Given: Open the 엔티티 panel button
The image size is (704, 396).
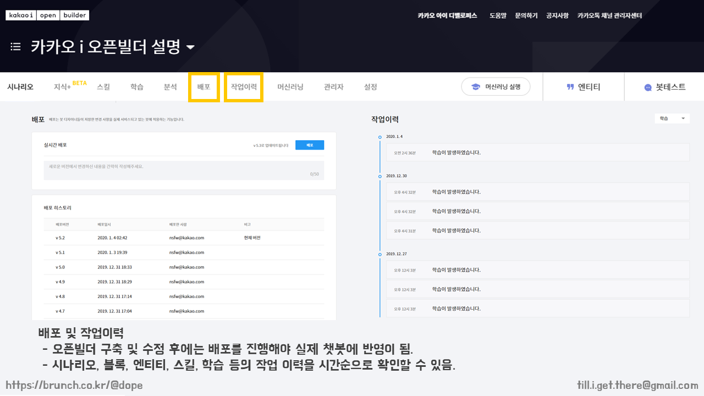Looking at the screenshot, I should (584, 87).
